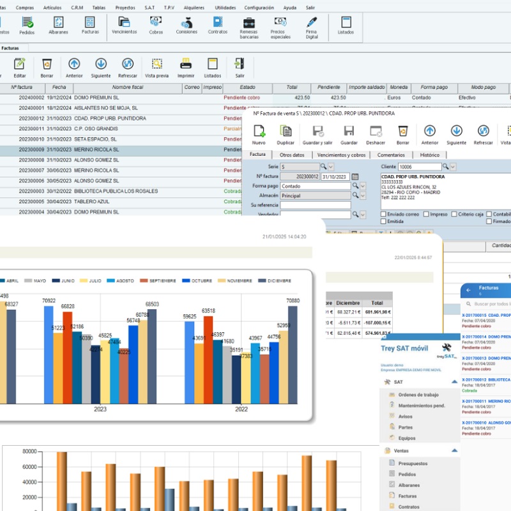This screenshot has width=511, height=511.
Task: Open the date calendar picker icon
Action: pyautogui.click(x=355, y=177)
